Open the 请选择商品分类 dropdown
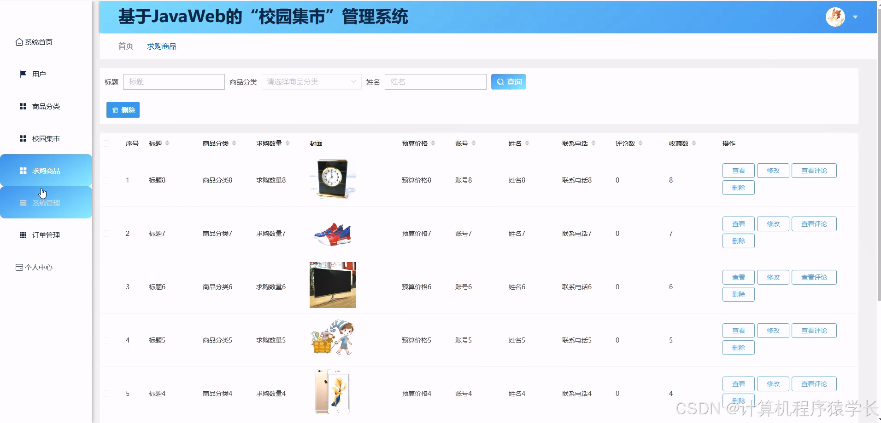Viewport: 881px width, 423px height. [x=311, y=81]
